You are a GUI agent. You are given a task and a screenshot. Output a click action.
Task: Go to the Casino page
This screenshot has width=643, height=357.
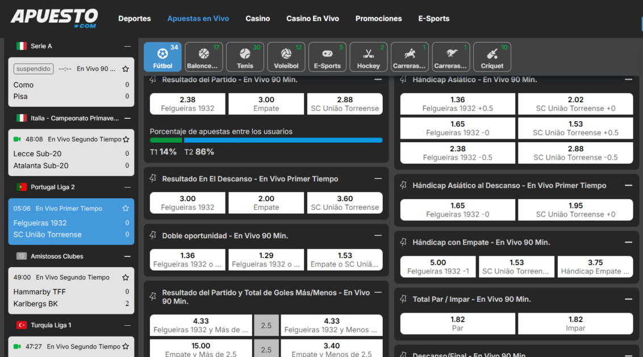(257, 18)
